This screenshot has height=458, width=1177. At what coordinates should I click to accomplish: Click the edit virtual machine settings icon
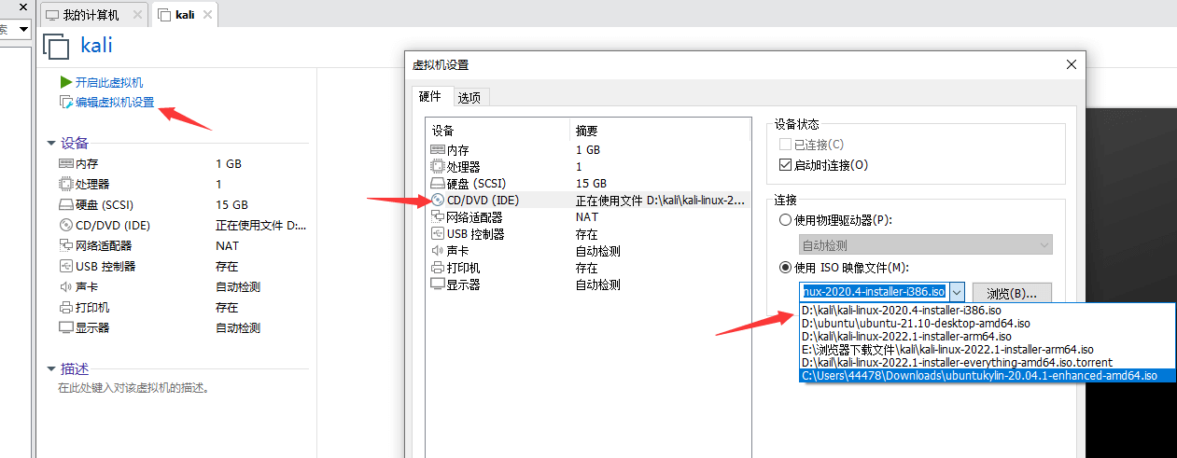coord(66,103)
